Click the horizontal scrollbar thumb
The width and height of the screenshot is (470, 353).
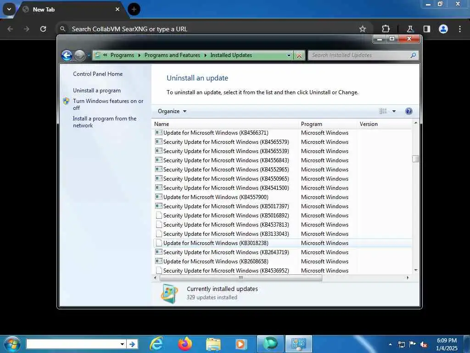pyautogui.click(x=241, y=278)
